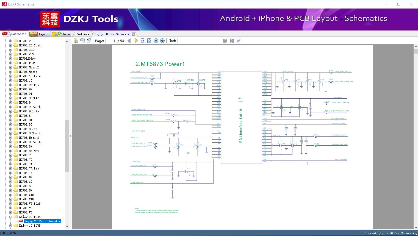The image size is (418, 236).
Task: Click the Find text input field
Action: pyautogui.click(x=200, y=41)
